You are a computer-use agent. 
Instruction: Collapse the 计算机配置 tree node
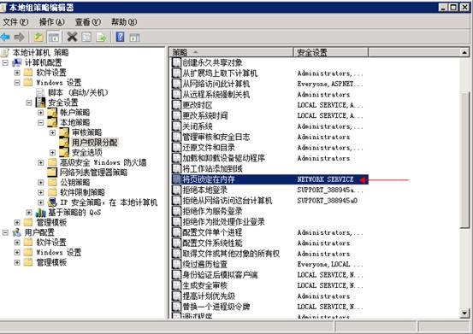click(x=5, y=62)
